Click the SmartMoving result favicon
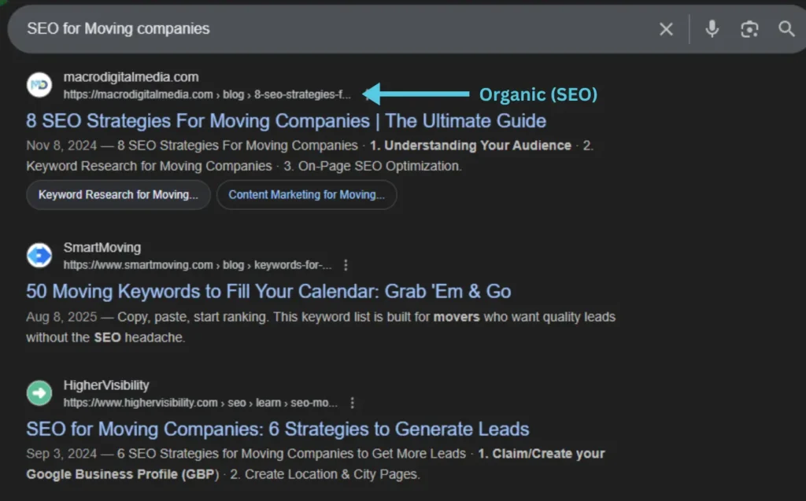The height and width of the screenshot is (501, 806). point(39,256)
